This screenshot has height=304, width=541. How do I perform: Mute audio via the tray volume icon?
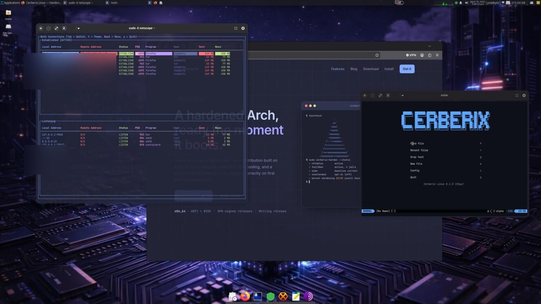pos(467,3)
